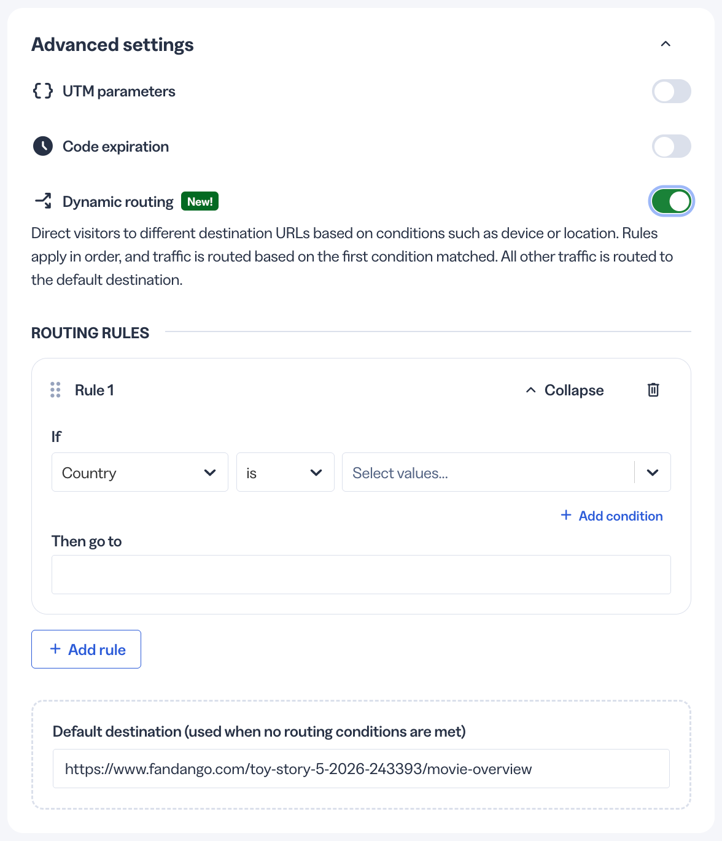
Task: Grab the Rule 1 drag handle dots
Action: pos(55,390)
